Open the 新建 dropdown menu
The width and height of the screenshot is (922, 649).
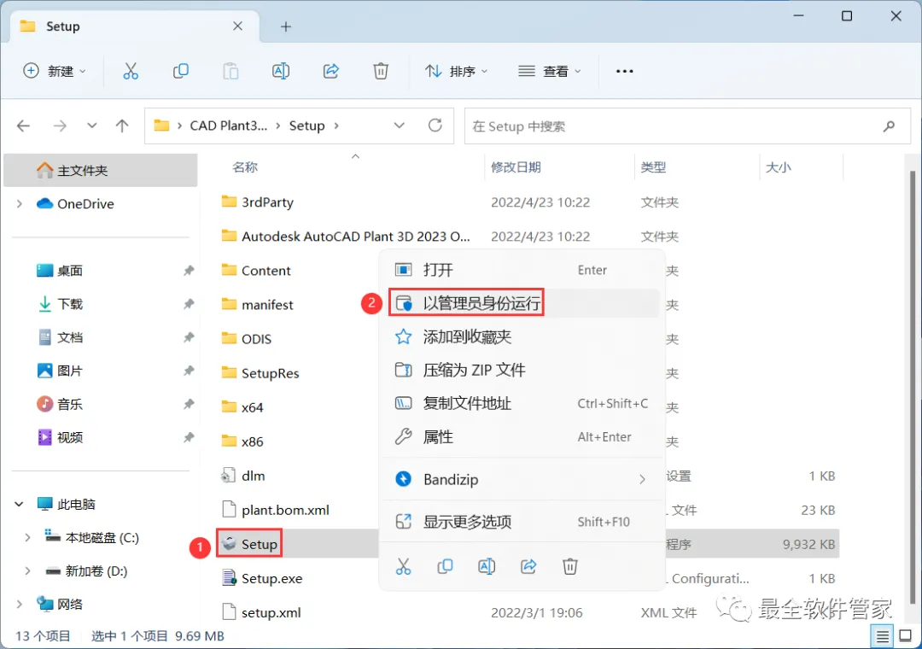[x=54, y=71]
